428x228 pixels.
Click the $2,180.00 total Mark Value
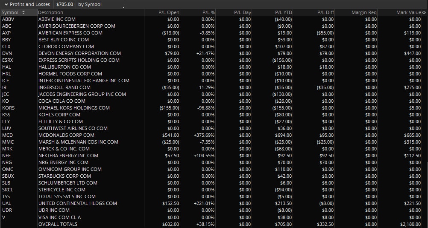411,224
